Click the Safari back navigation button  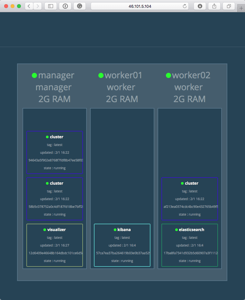click(29, 6)
